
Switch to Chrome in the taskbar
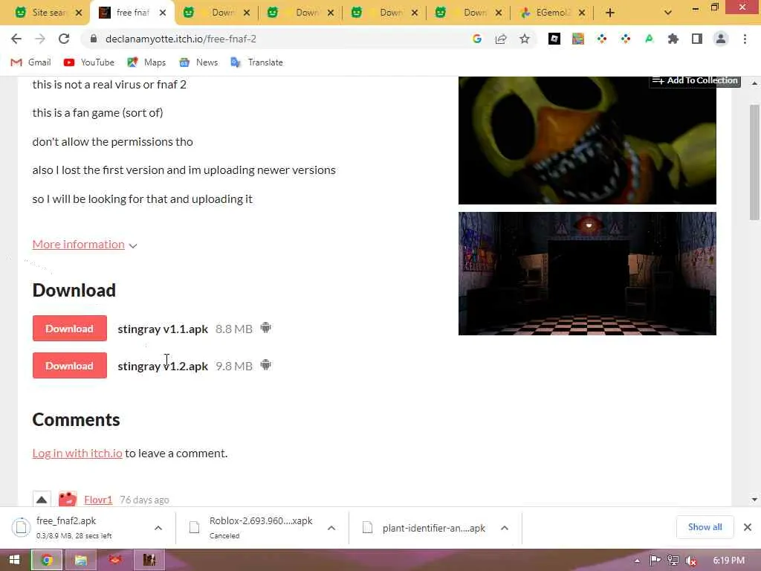pos(47,560)
